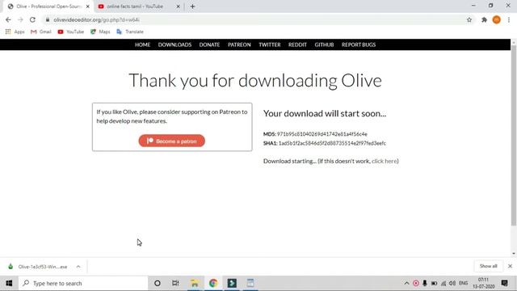This screenshot has height=291, width=517.
Task: Open the Chrome profile avatar
Action: click(x=497, y=19)
